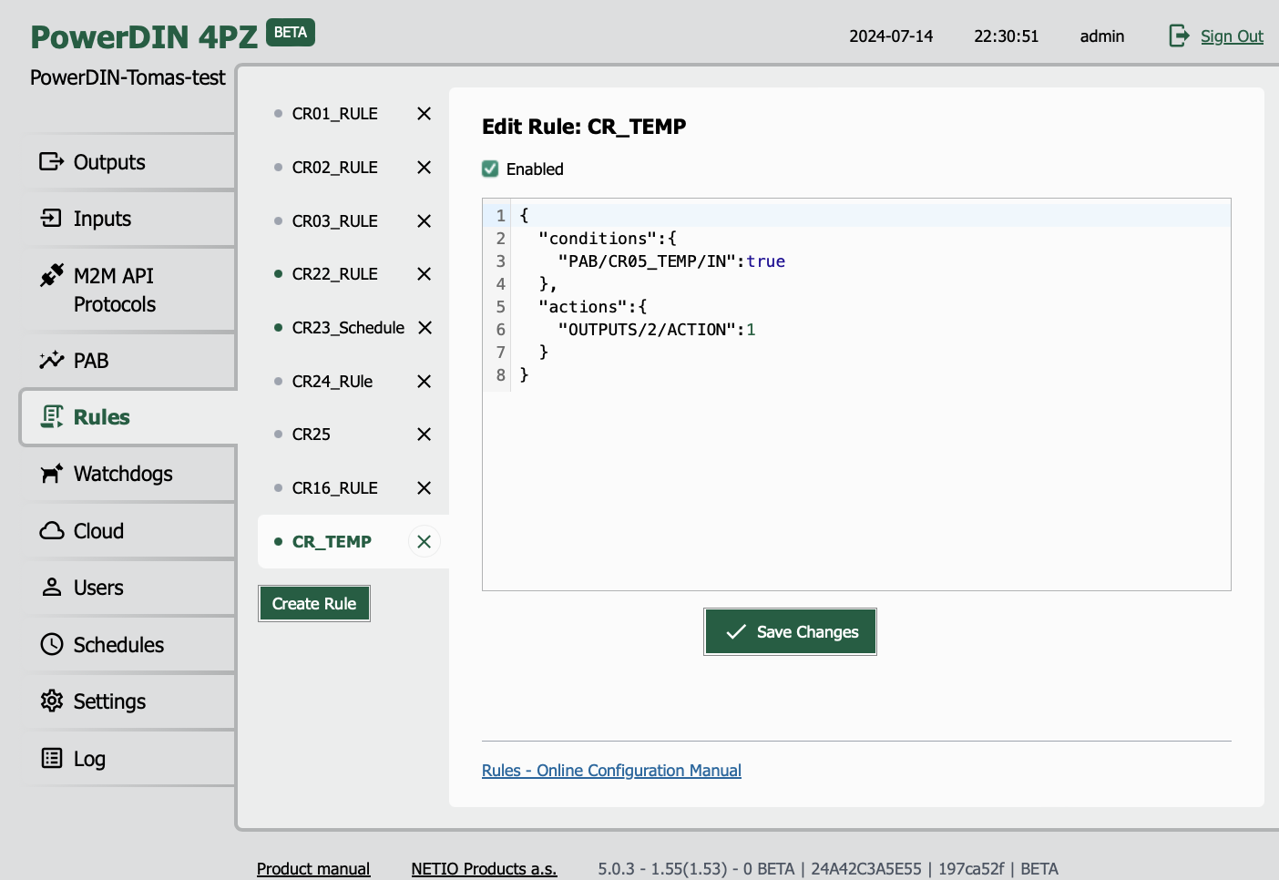Viewport: 1279px width, 880px height.
Task: Click the Sign Out link
Action: click(1232, 36)
